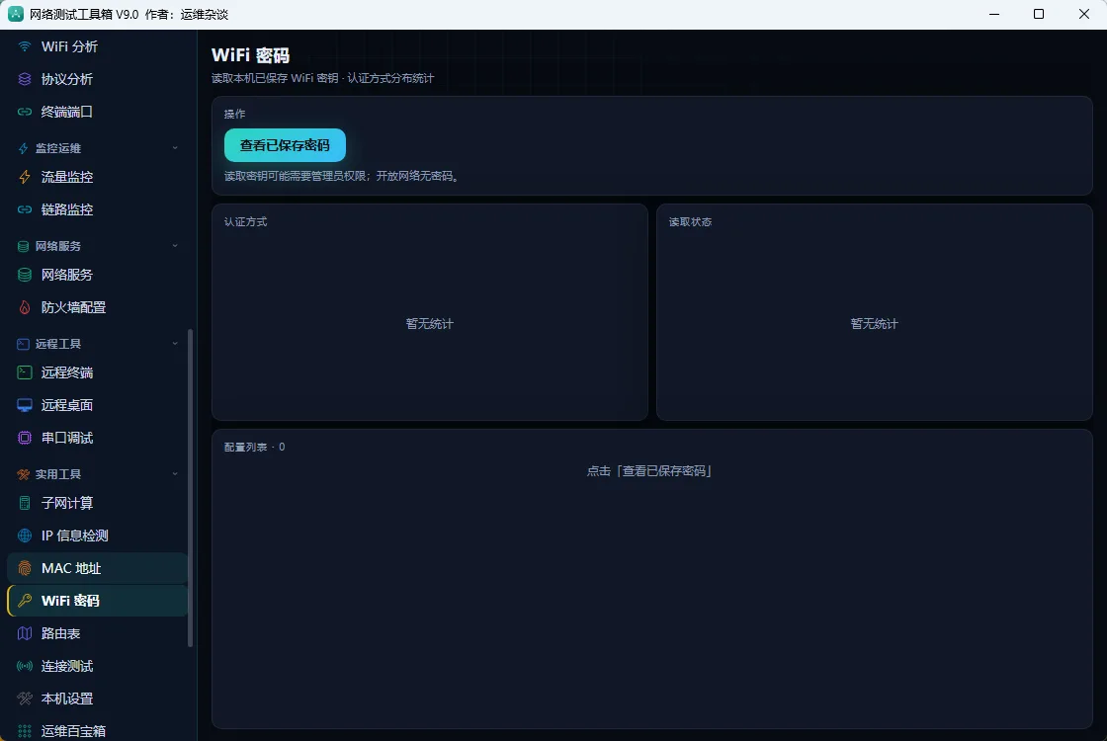Viewport: 1107px width, 741px height.
Task: Click the 终端端口 link icon
Action: pos(25,112)
